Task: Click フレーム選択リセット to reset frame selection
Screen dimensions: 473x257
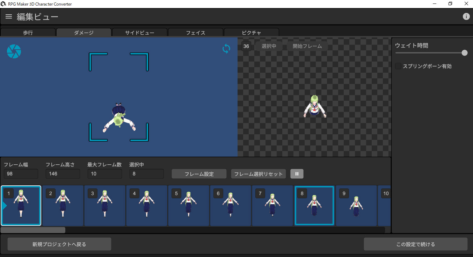Action: pos(258,173)
